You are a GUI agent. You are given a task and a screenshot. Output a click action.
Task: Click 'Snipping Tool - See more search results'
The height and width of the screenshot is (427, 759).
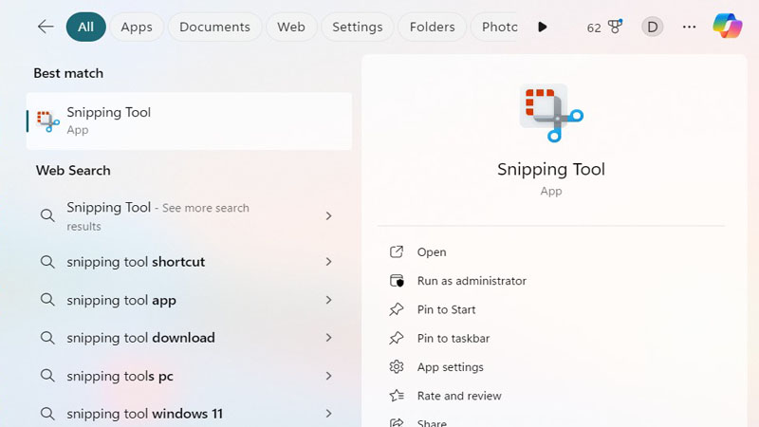(157, 216)
